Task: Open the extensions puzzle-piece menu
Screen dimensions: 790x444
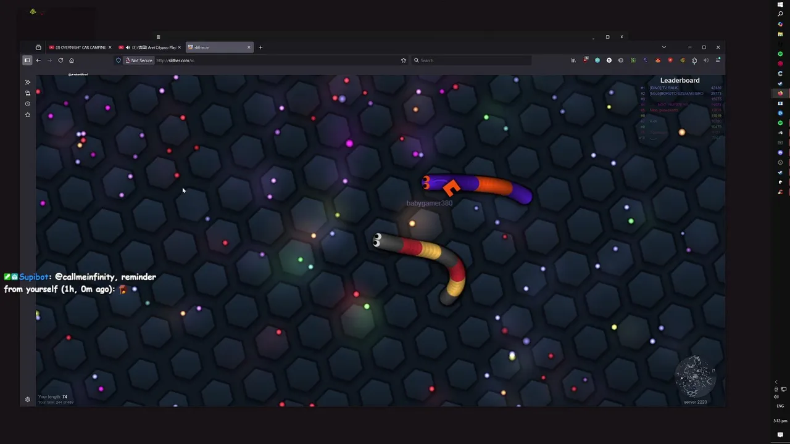Action: [694, 60]
